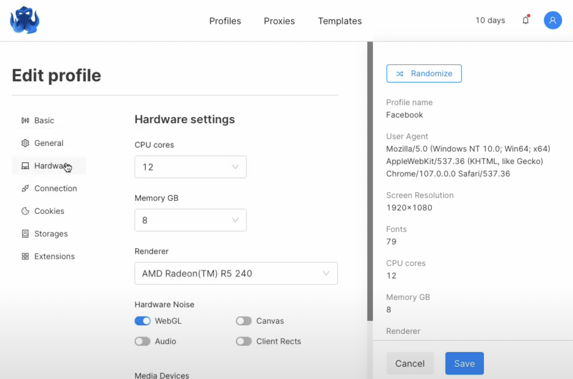The width and height of the screenshot is (573, 379).
Task: Expand the CPU cores dropdown
Action: [190, 167]
